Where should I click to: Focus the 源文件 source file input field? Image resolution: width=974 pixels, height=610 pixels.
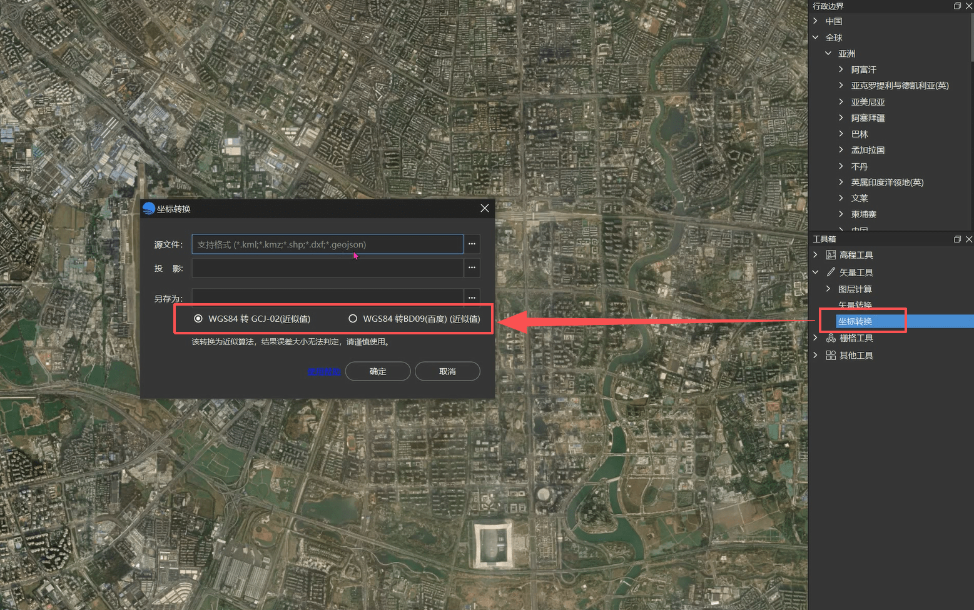pyautogui.click(x=327, y=244)
